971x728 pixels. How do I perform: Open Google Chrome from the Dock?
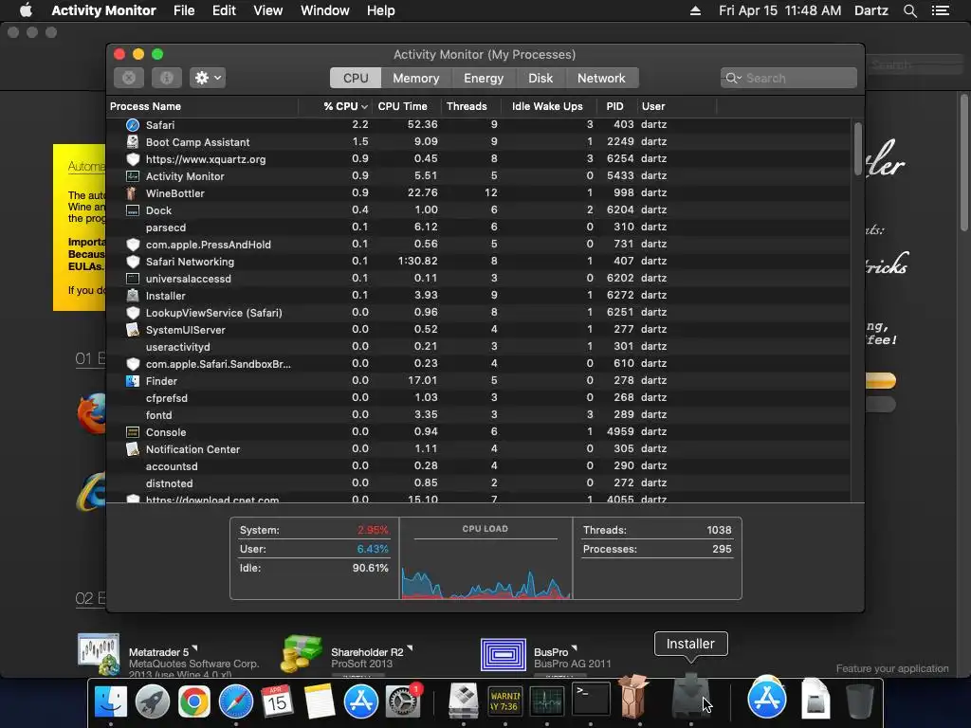[x=193, y=701]
